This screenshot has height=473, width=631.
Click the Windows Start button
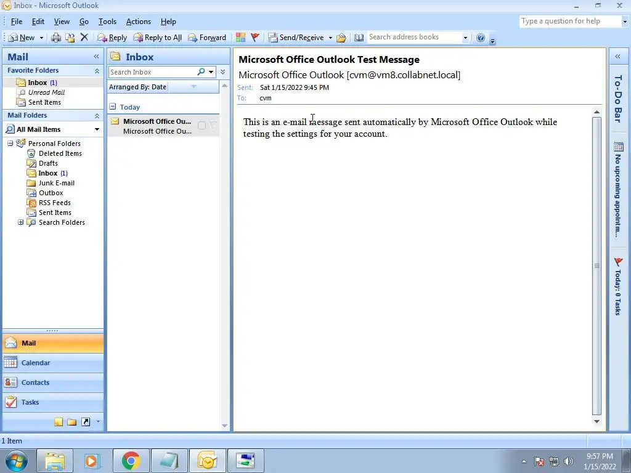click(x=17, y=461)
